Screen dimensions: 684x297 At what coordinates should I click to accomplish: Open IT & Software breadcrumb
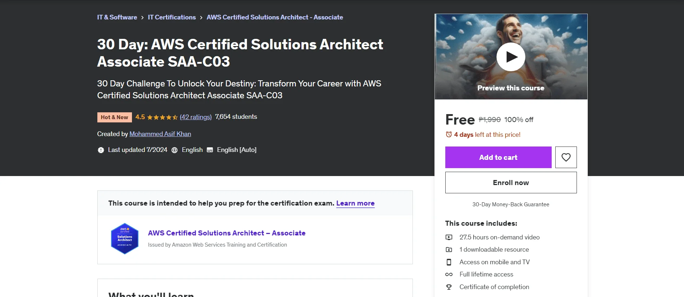point(117,17)
